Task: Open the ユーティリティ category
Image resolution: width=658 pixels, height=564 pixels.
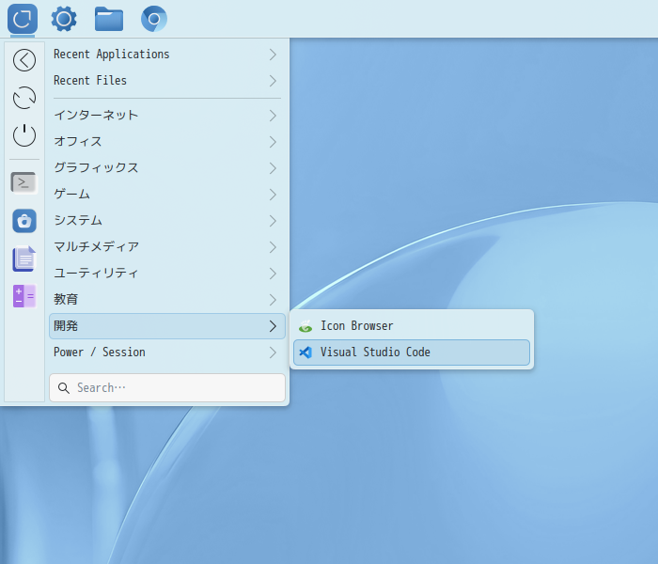Action: 167,274
